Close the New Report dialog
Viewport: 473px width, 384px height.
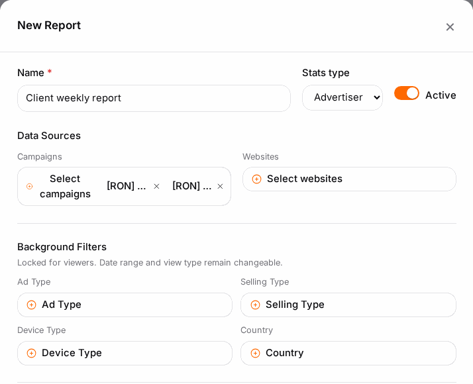click(x=450, y=27)
